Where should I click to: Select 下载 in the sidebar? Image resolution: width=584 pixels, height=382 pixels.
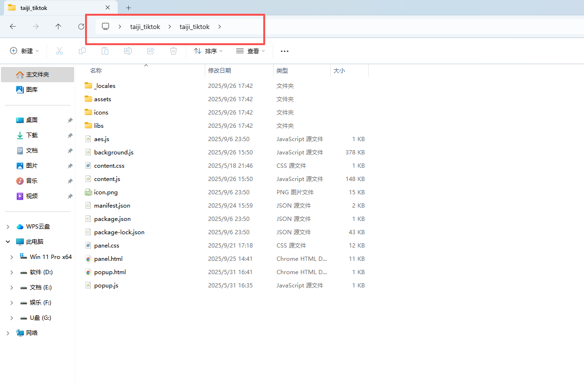(x=32, y=135)
